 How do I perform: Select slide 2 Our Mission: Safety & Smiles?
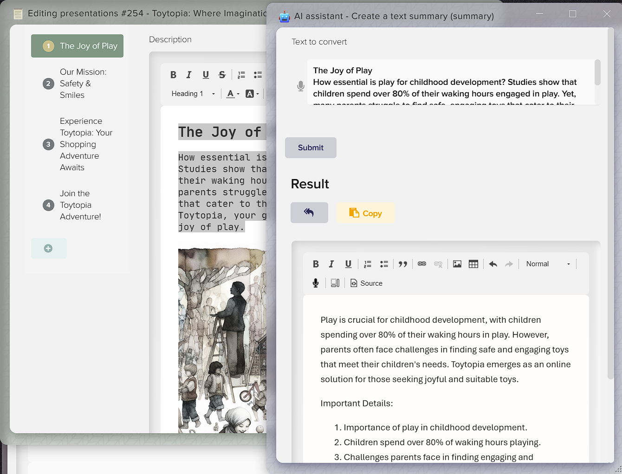tap(77, 83)
